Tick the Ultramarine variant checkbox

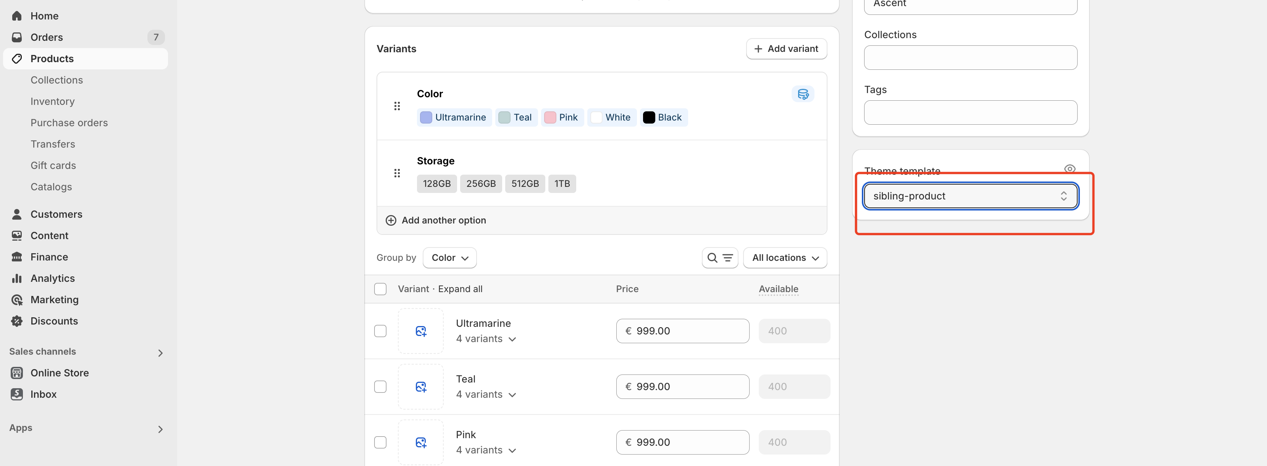click(x=380, y=331)
